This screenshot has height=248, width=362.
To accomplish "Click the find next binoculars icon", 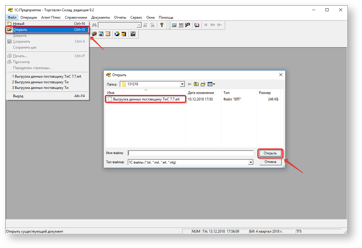I will coord(145,25).
